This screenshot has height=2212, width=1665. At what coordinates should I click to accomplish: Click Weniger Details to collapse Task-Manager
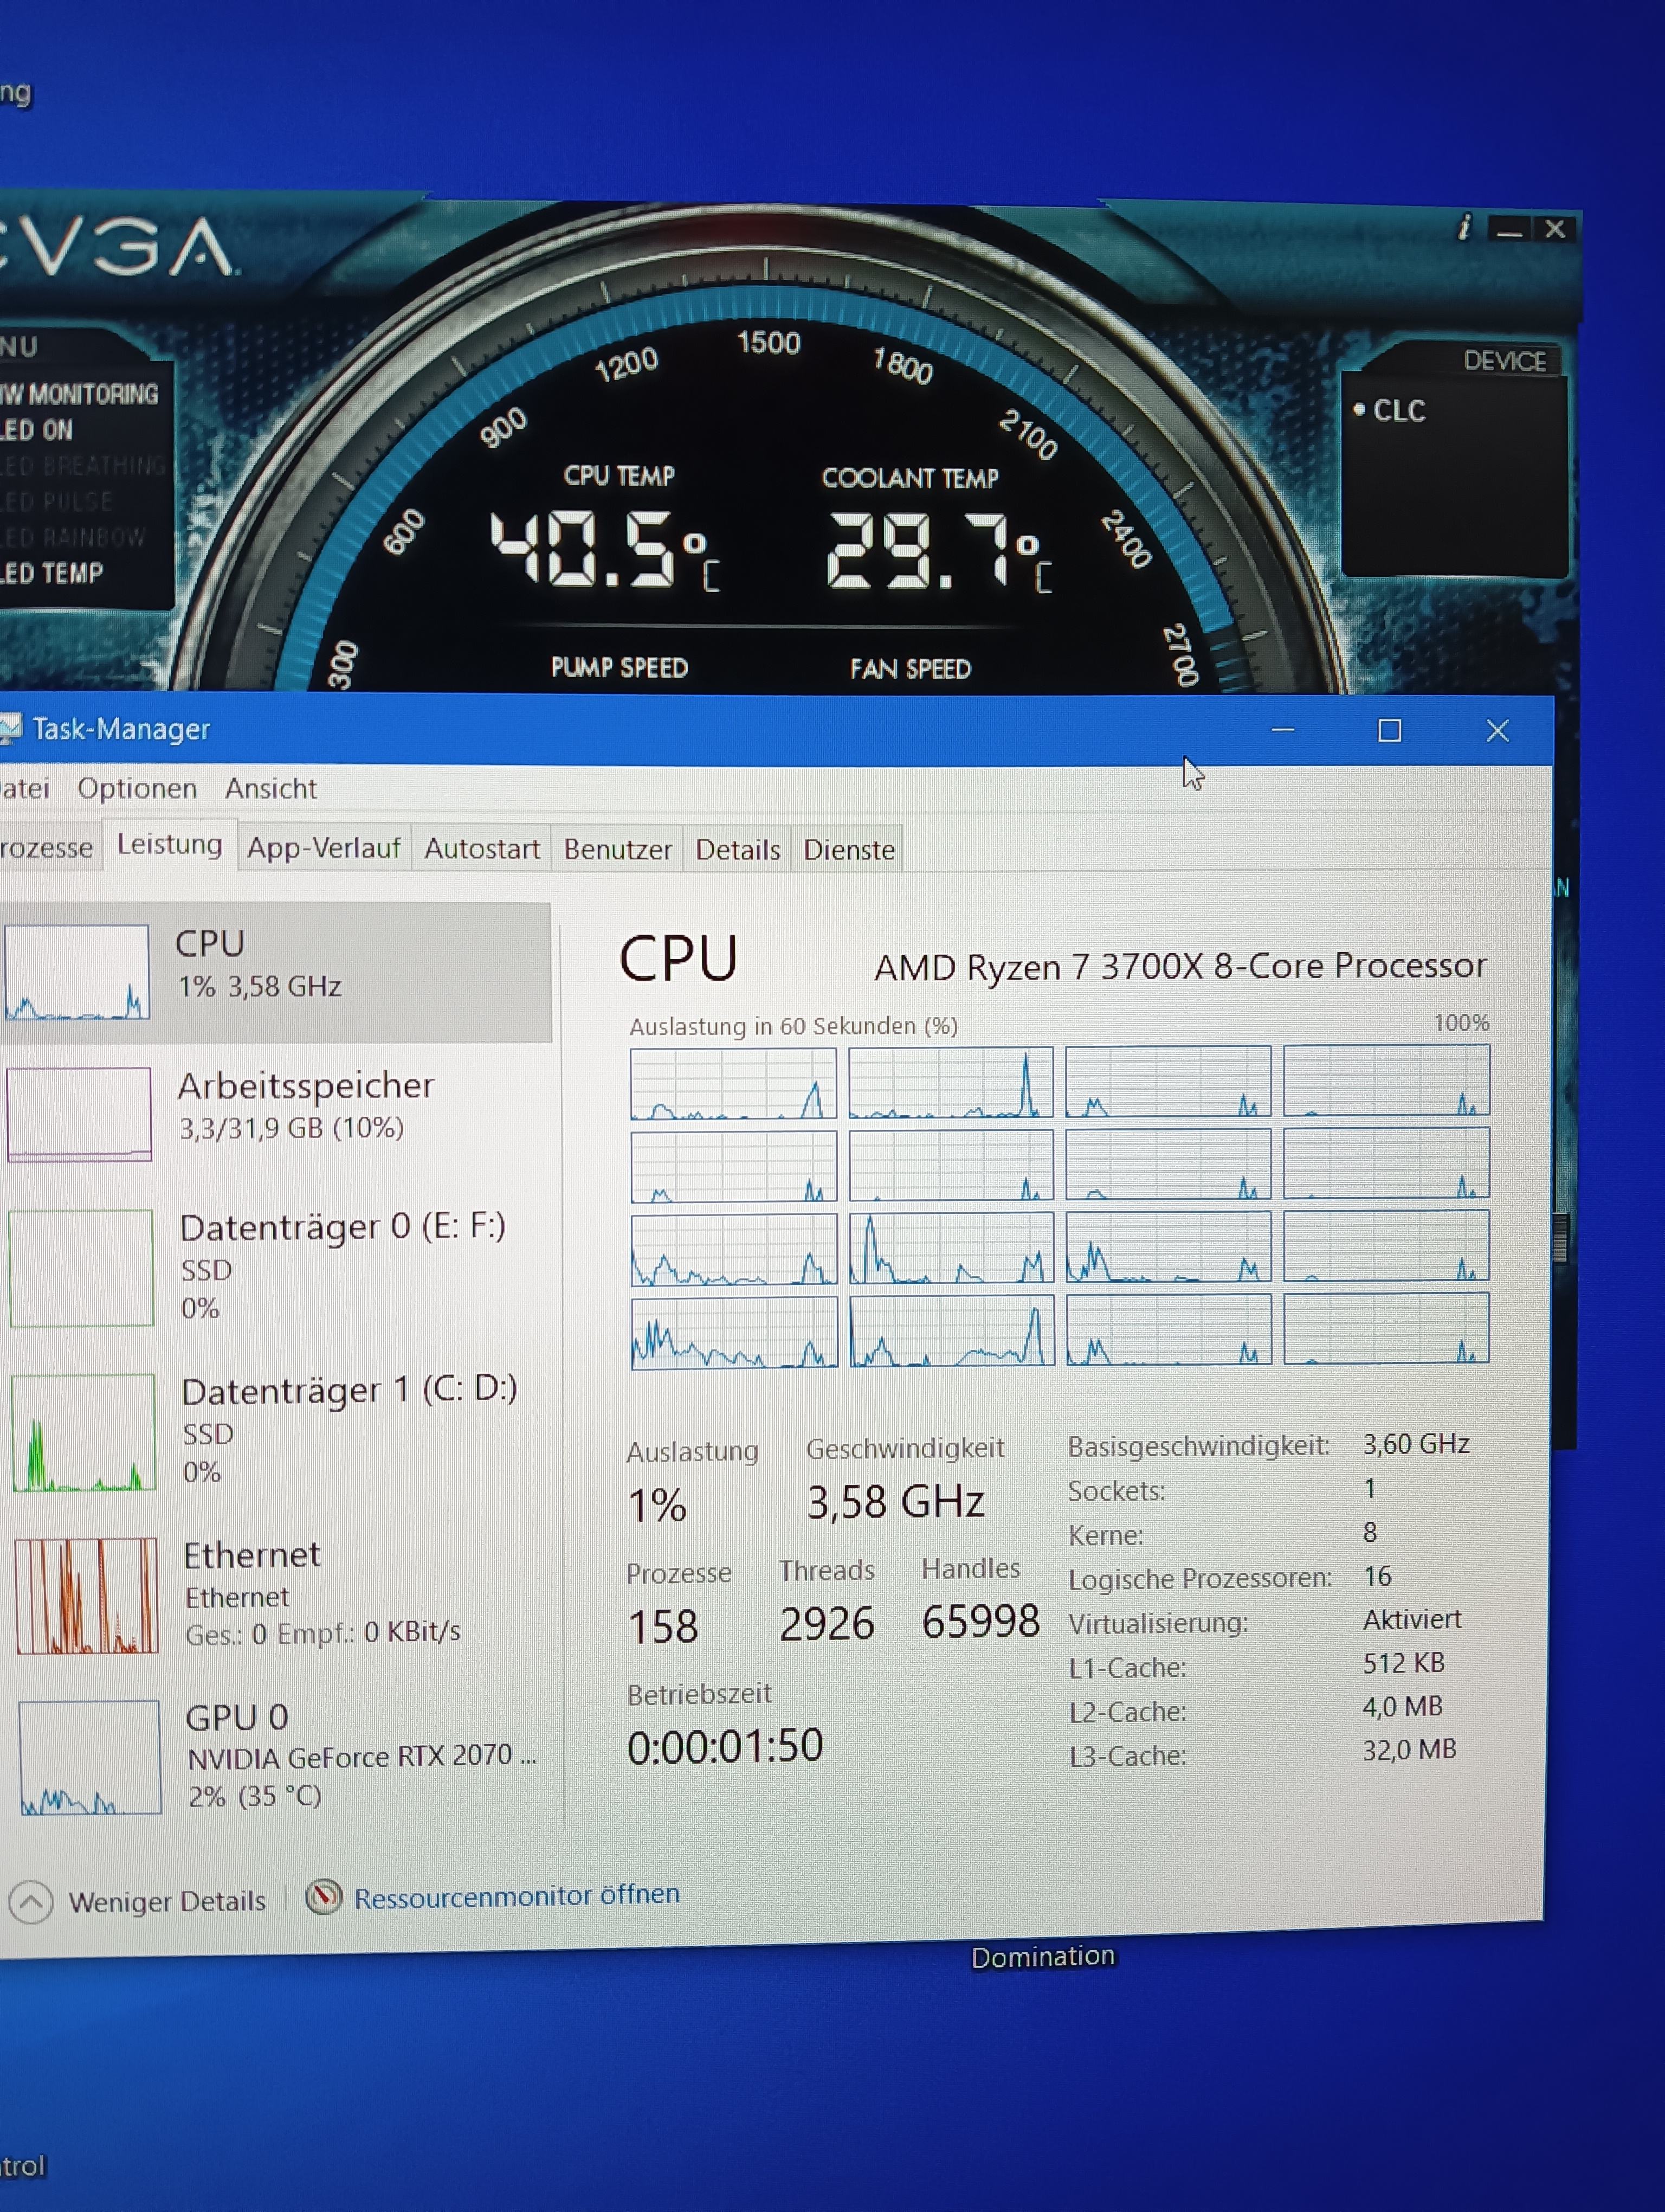167,1901
